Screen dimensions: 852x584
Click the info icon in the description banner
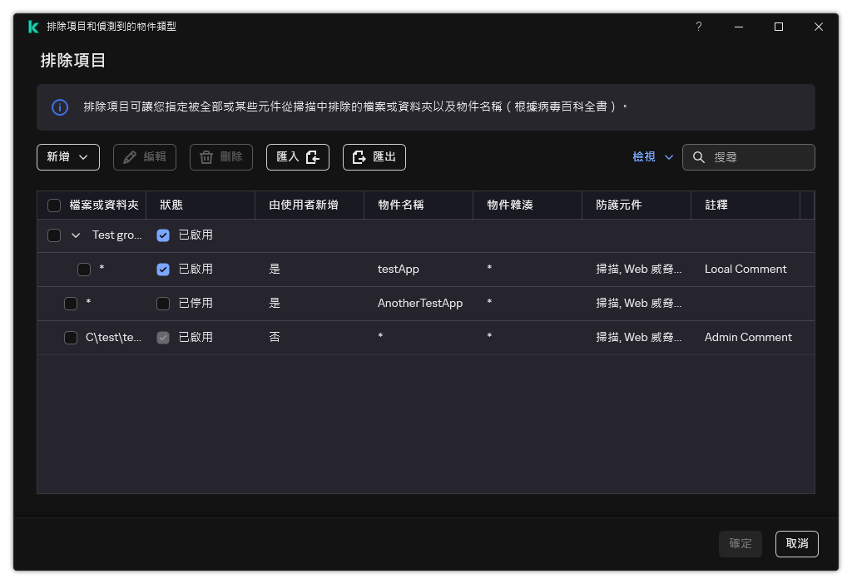point(59,106)
